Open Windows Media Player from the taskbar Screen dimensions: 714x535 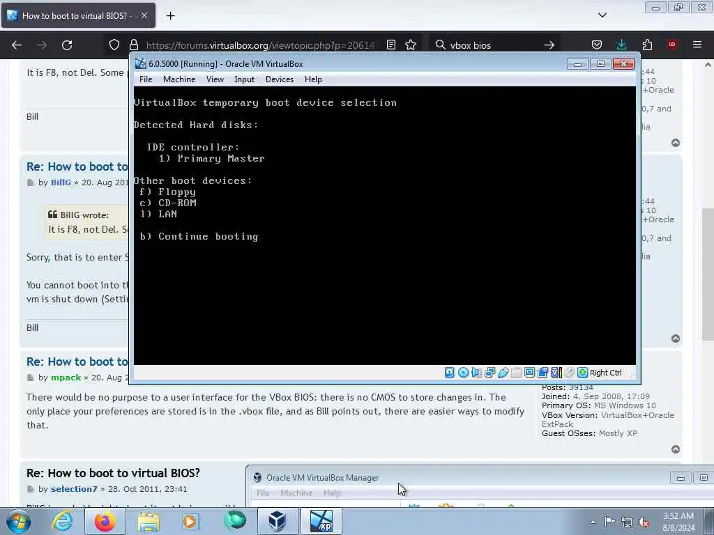[190, 521]
